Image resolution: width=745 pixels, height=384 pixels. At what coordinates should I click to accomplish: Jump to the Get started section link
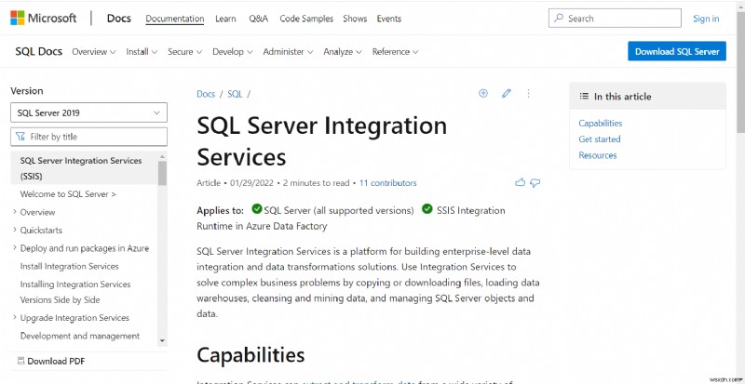pos(599,139)
